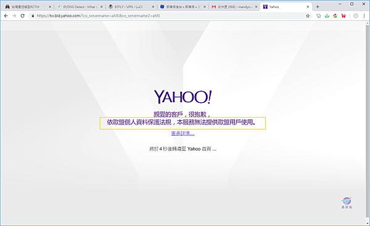
Task: Close the RCTW tab
Action: [50, 7]
